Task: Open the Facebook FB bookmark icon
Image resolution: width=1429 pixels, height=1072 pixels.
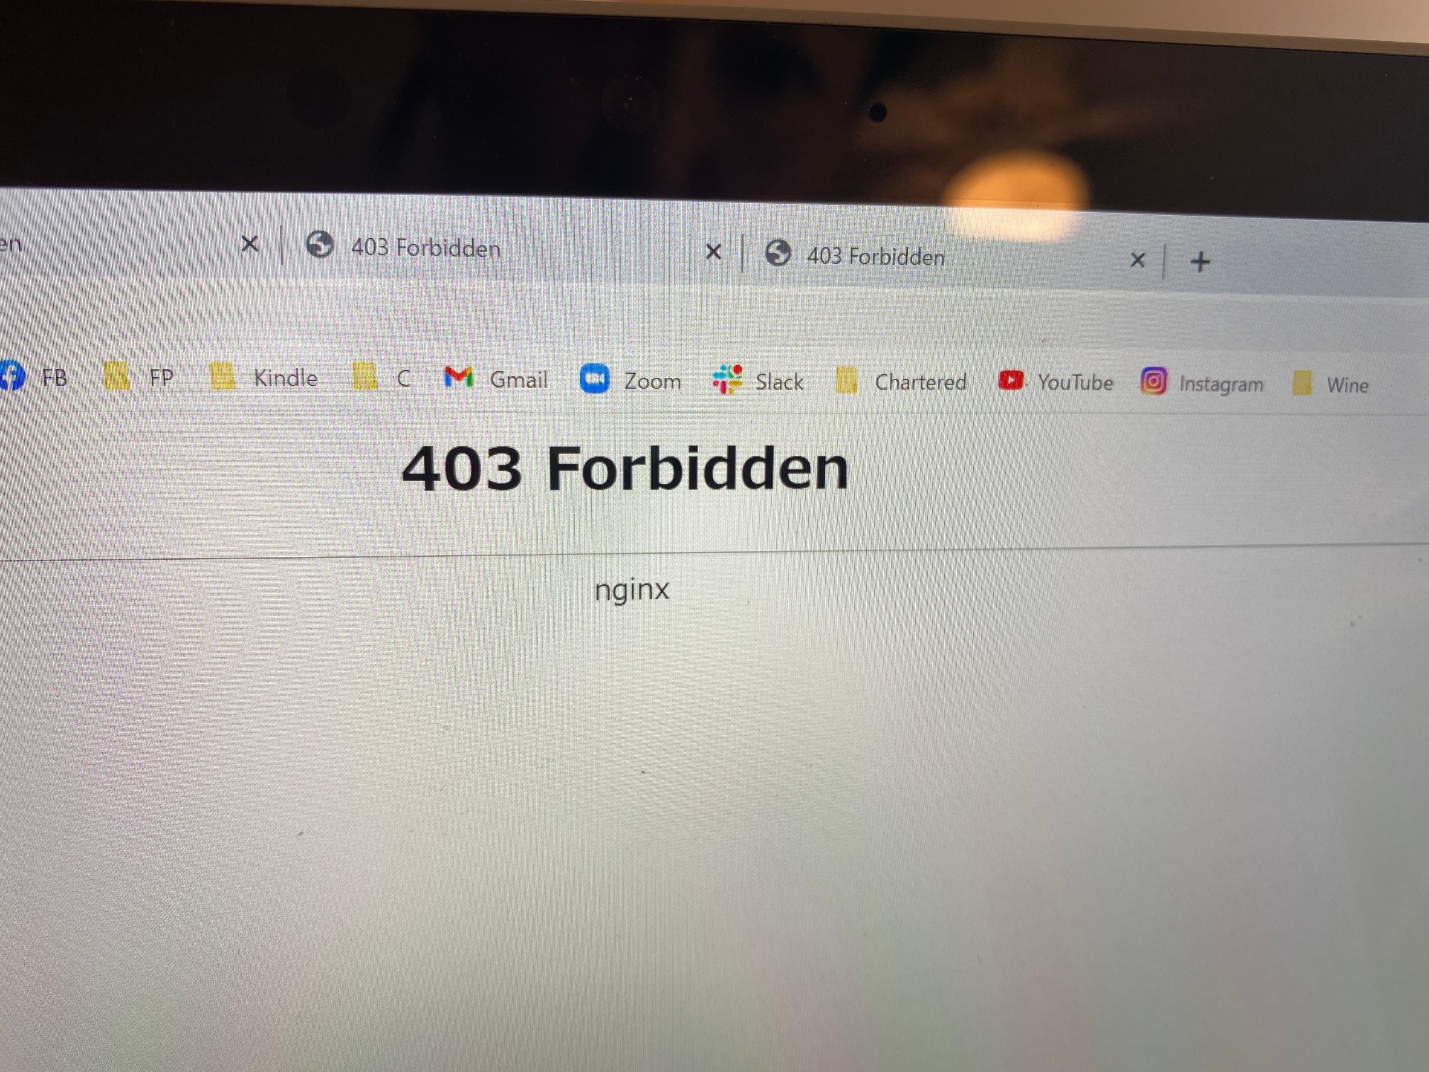Action: 11,375
